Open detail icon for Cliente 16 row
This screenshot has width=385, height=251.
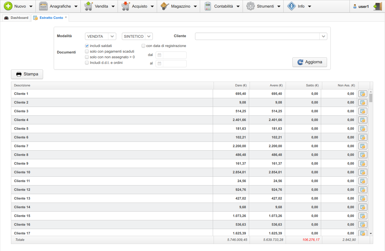coord(363,225)
